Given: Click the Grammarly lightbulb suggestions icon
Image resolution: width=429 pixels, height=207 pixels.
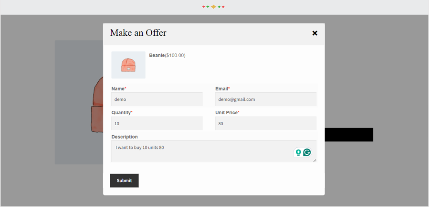Looking at the screenshot, I should coord(298,153).
